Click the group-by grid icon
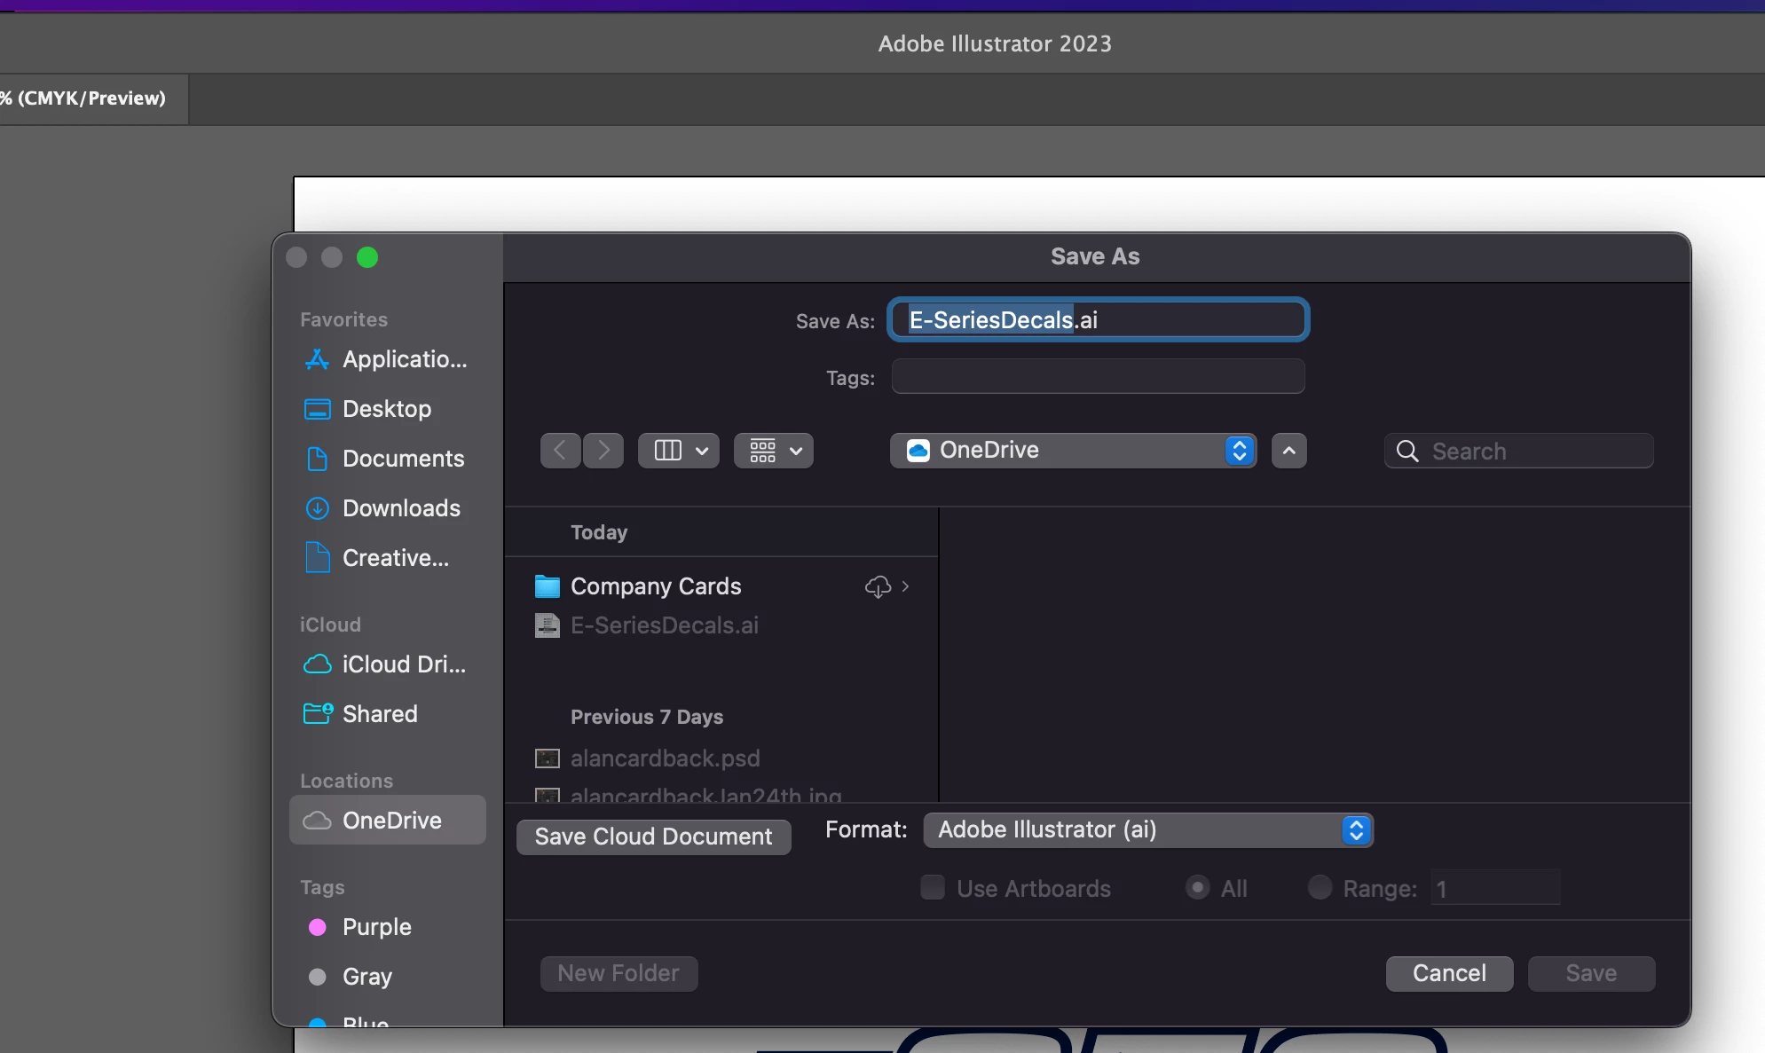 pos(763,451)
